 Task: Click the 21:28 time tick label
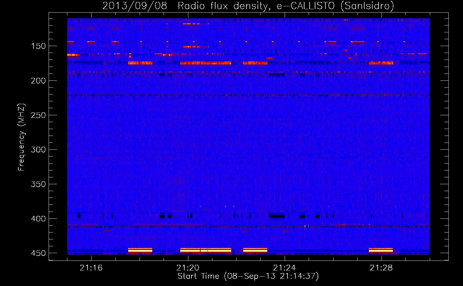pyautogui.click(x=381, y=268)
